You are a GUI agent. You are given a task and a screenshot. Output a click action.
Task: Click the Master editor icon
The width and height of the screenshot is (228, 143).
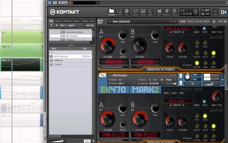(x=119, y=12)
